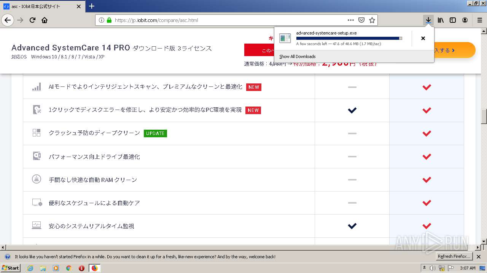
Task: Click the AI mode intelligent scan row icon
Action: coord(37,87)
